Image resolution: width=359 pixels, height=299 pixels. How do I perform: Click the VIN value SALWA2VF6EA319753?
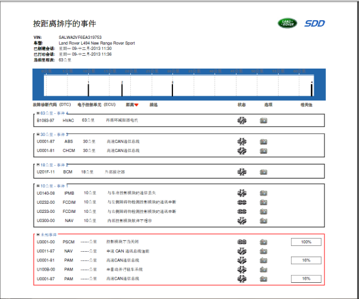coord(80,38)
